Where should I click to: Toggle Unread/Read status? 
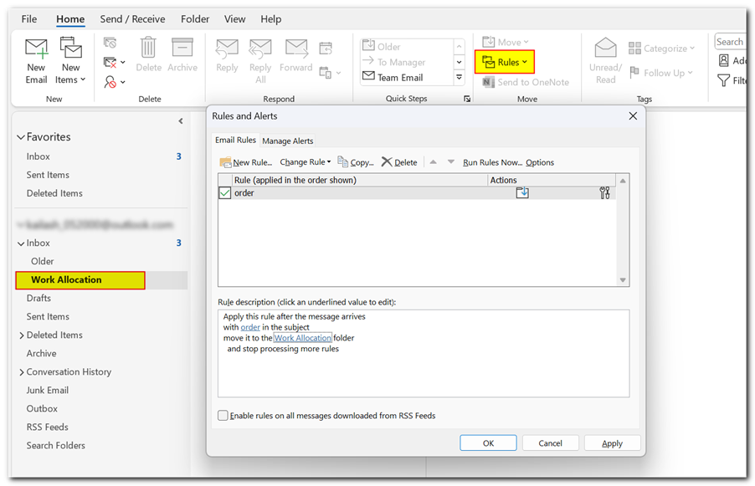coord(605,61)
